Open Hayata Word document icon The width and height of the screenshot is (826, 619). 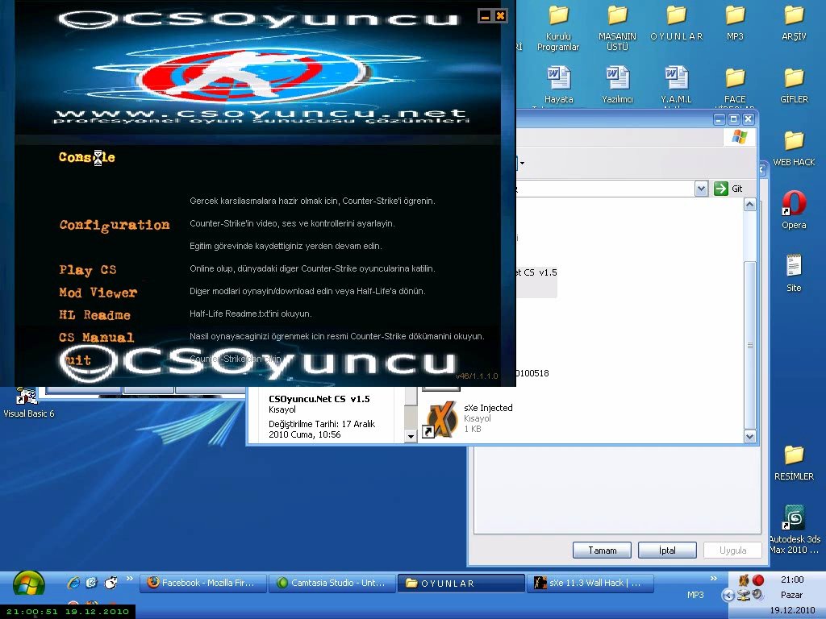click(558, 85)
